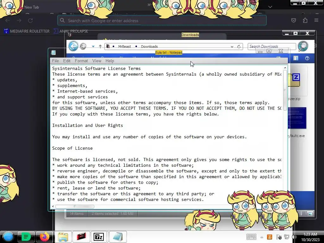
Task: Open 7-Zip from the taskbar
Action: click(x=99, y=237)
